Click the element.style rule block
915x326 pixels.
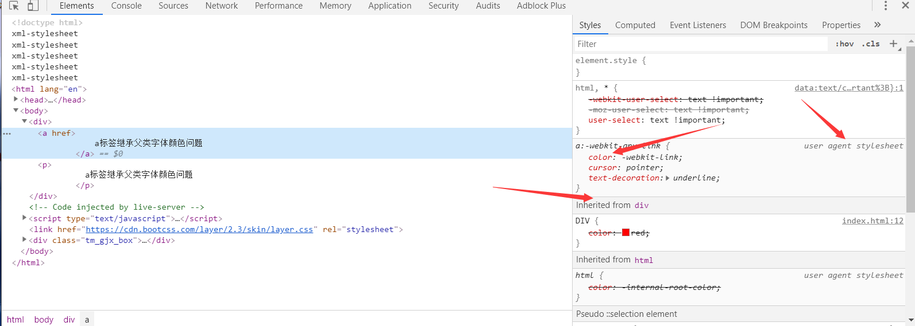[x=739, y=66]
